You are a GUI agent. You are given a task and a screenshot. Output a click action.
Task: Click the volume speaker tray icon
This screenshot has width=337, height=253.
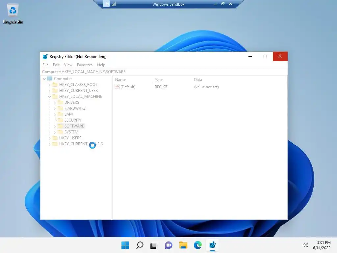coord(305,245)
